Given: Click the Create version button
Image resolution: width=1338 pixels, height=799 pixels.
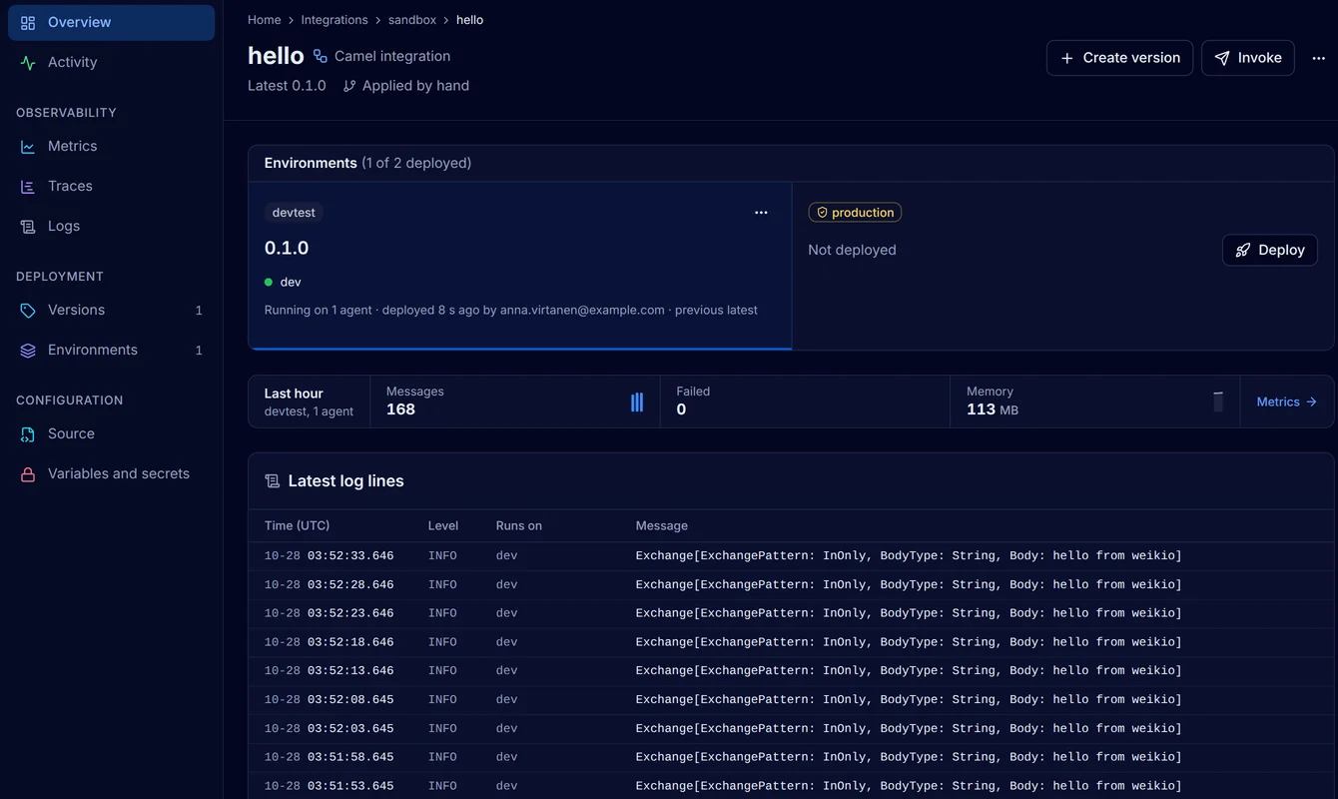Looking at the screenshot, I should point(1119,58).
